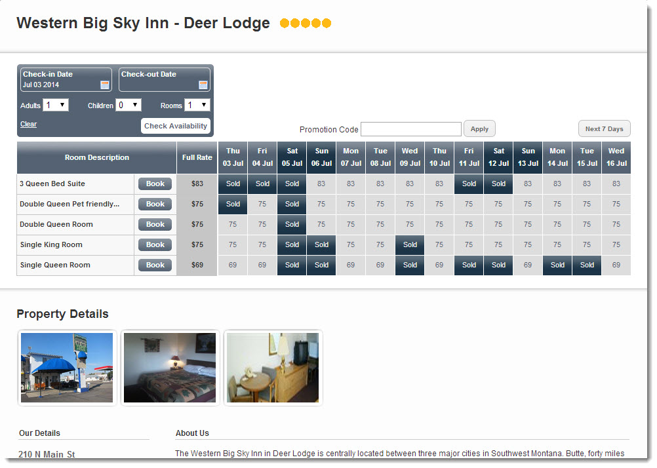Select the Tue 08 Jul column header

(380, 157)
